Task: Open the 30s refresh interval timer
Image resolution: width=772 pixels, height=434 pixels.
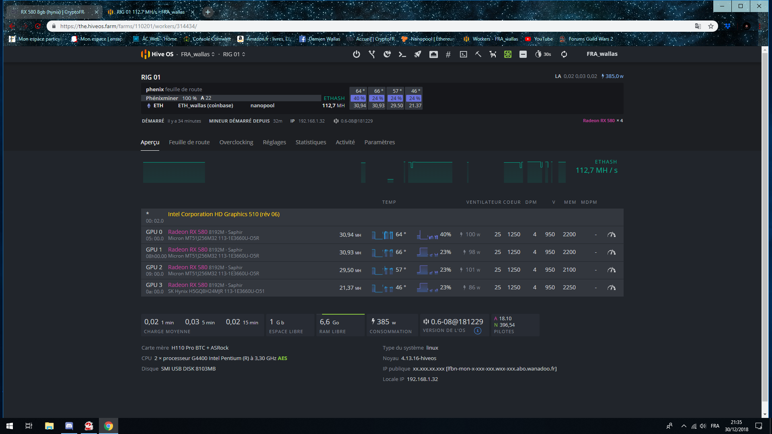Action: 543,54
